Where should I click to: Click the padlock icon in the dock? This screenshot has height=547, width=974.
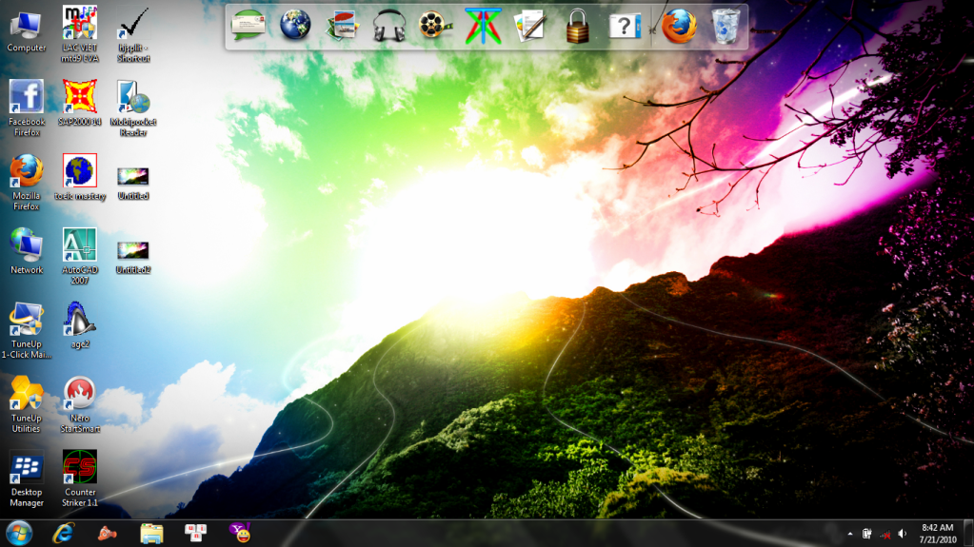coord(577,26)
